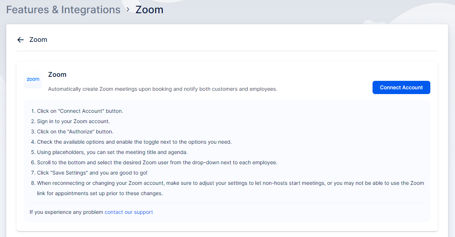Click the Zoom logo thumbnail
Screen dimensions: 455x237
(x=33, y=79)
